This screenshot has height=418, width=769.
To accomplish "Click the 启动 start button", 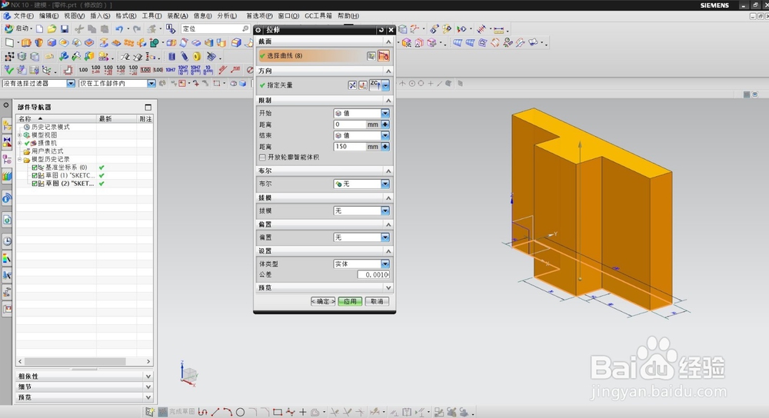I will point(18,29).
